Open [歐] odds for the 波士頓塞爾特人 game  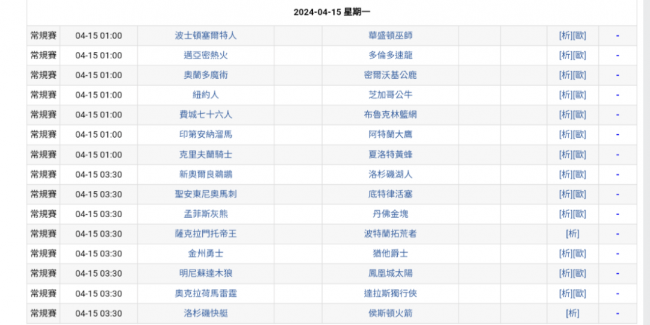[580, 36]
